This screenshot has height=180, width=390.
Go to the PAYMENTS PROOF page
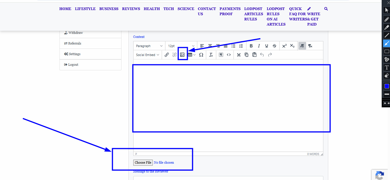point(230,11)
